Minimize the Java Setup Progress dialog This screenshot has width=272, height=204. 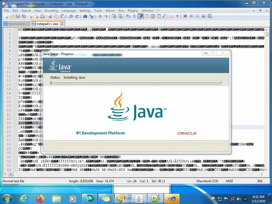206,53
